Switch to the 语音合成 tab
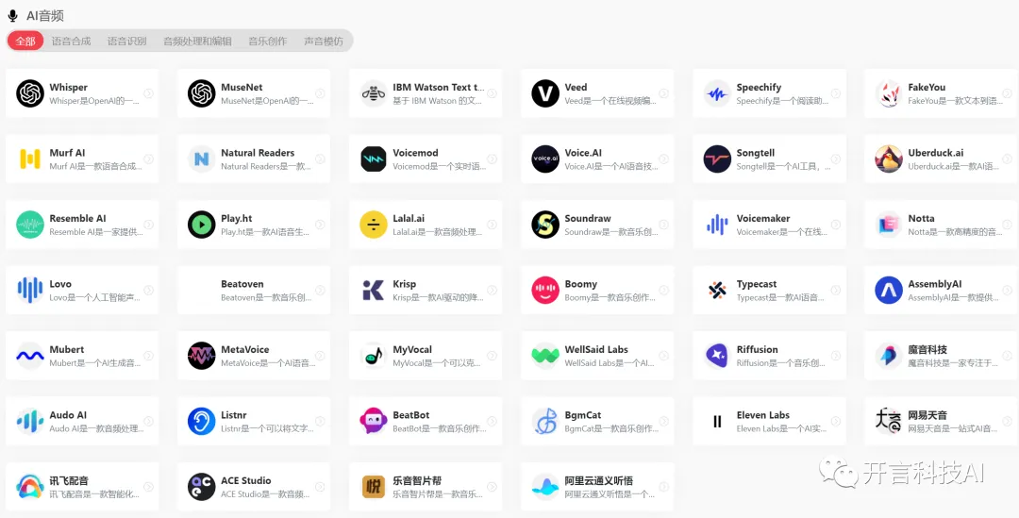 (72, 41)
